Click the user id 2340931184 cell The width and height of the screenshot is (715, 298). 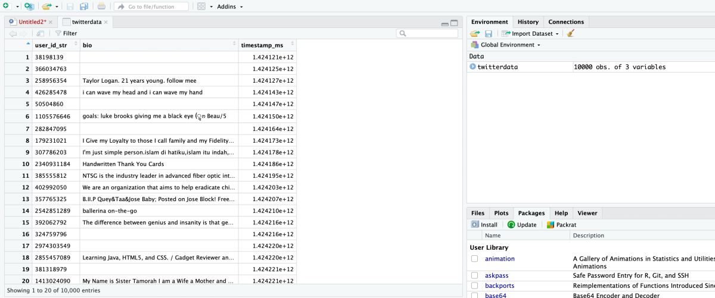click(56, 164)
